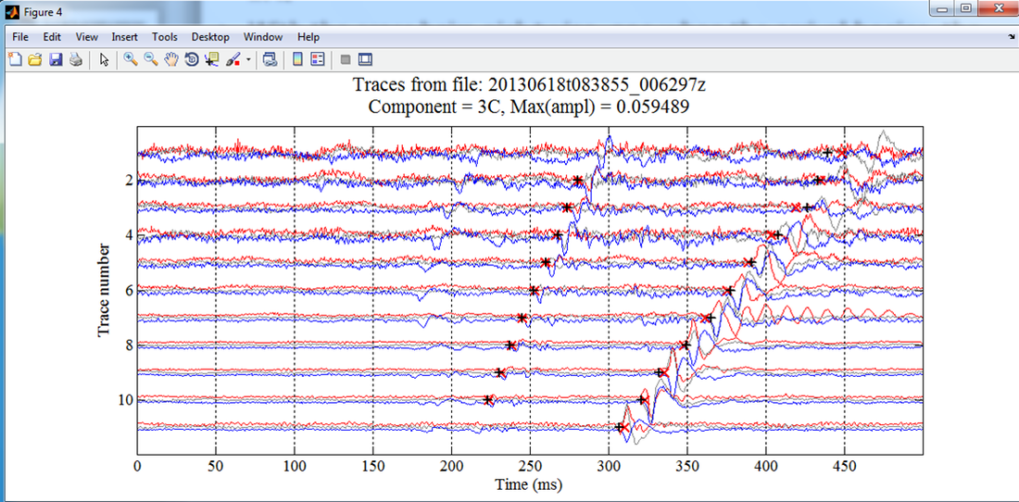The height and width of the screenshot is (502, 1019).
Task: Maximize the Figure 4 window
Action: [x=965, y=7]
